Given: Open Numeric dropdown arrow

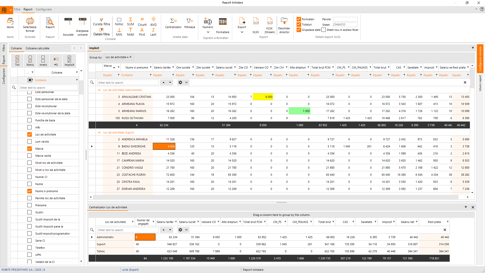Looking at the screenshot, I should (208, 32).
